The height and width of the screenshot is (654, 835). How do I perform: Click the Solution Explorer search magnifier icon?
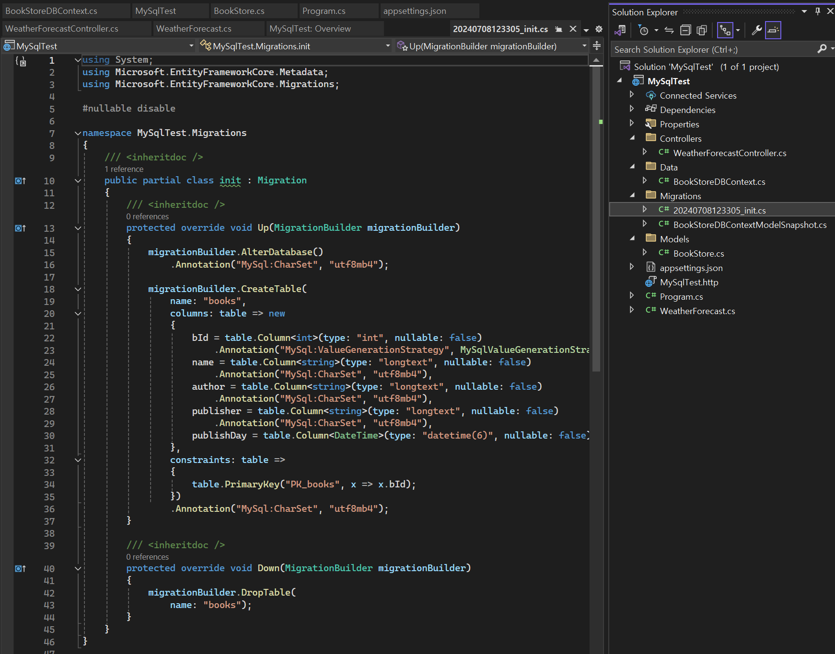click(822, 49)
